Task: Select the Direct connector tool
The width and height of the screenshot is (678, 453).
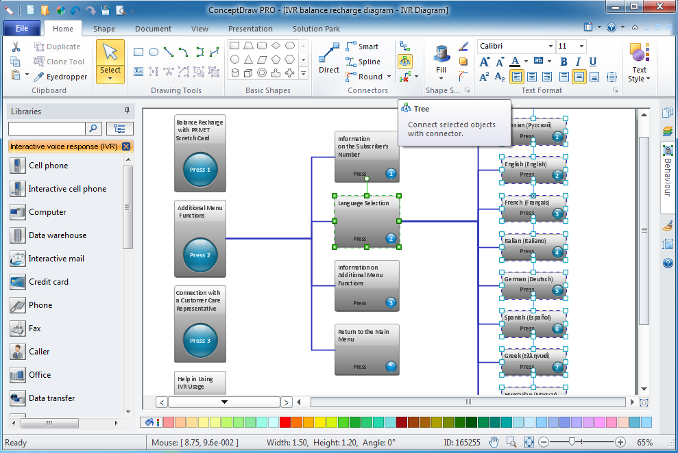Action: point(329,59)
